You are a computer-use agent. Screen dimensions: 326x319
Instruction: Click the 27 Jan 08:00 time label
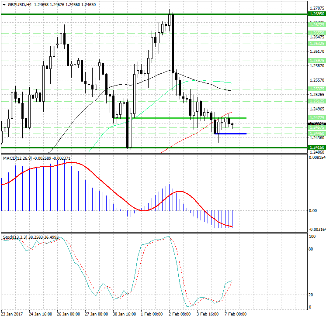[96, 314]
